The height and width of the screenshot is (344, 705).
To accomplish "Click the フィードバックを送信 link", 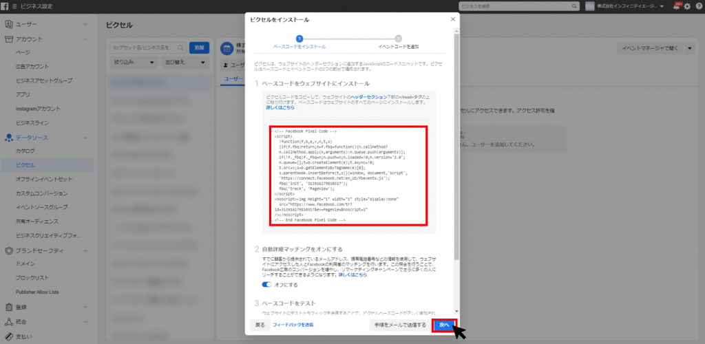I will pyautogui.click(x=293, y=325).
